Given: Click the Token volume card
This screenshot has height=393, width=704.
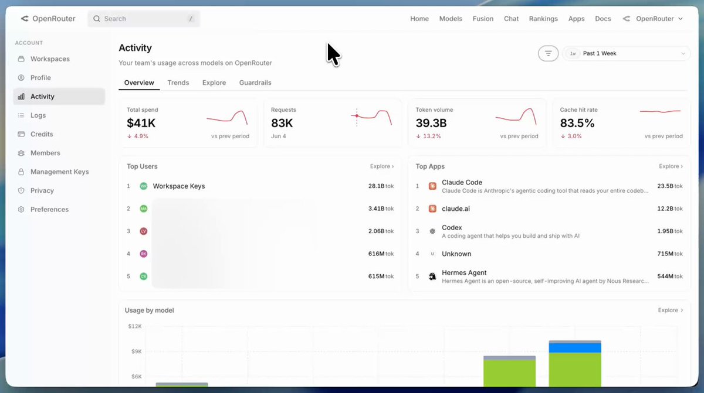Looking at the screenshot, I should pyautogui.click(x=476, y=123).
